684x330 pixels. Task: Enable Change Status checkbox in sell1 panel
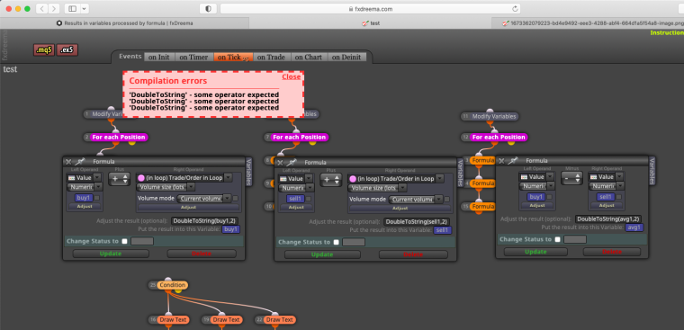(336, 242)
